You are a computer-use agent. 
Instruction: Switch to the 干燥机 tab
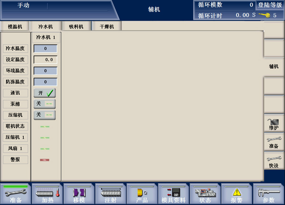coord(107,27)
